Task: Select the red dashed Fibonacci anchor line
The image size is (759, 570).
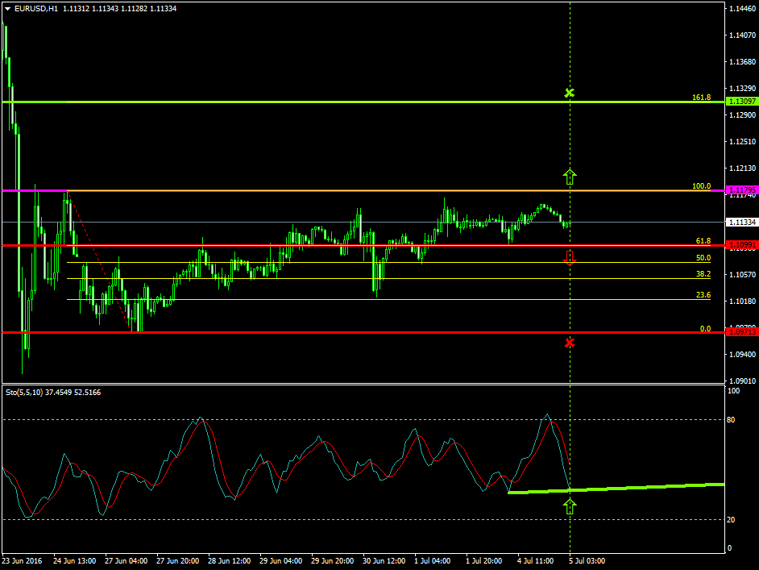Action: coord(101,262)
